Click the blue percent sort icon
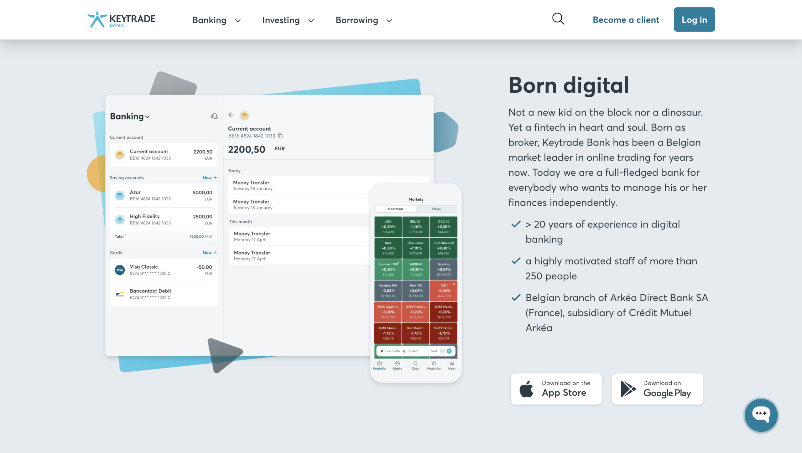 pos(449,351)
